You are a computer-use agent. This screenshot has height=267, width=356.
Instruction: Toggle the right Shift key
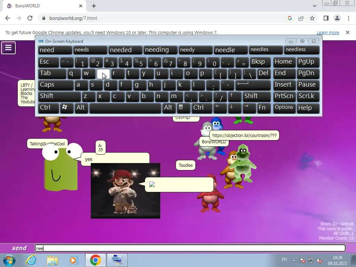(257, 97)
